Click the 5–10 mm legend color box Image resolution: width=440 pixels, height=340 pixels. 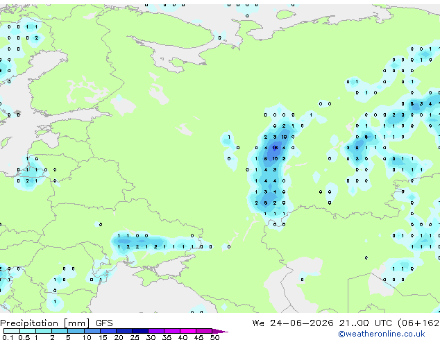click(x=76, y=331)
